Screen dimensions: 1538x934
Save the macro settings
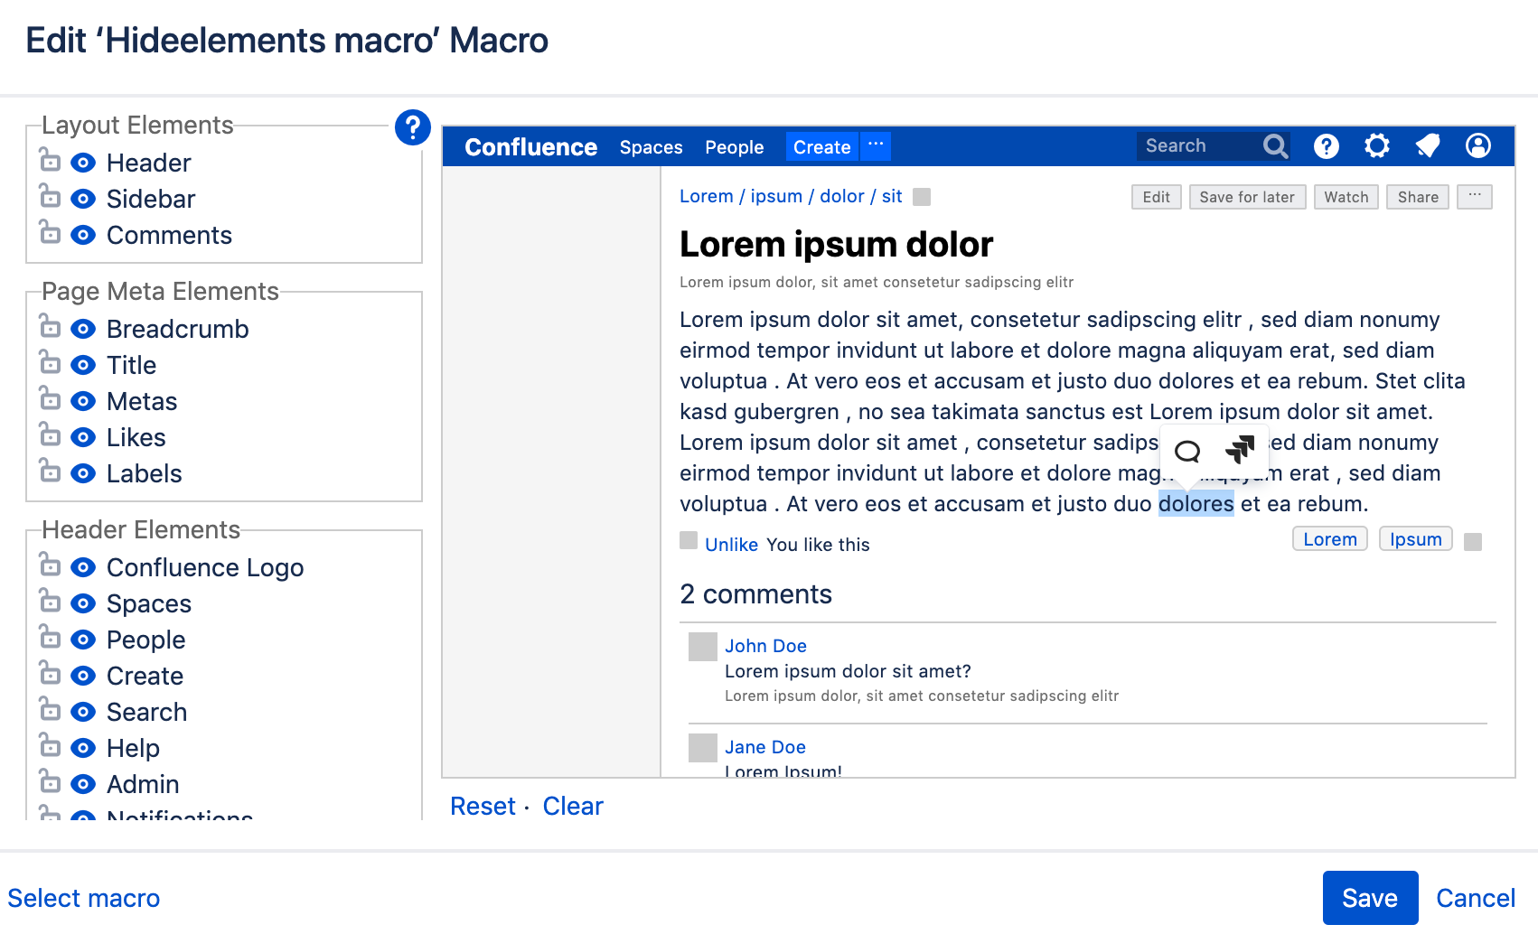[x=1370, y=898]
